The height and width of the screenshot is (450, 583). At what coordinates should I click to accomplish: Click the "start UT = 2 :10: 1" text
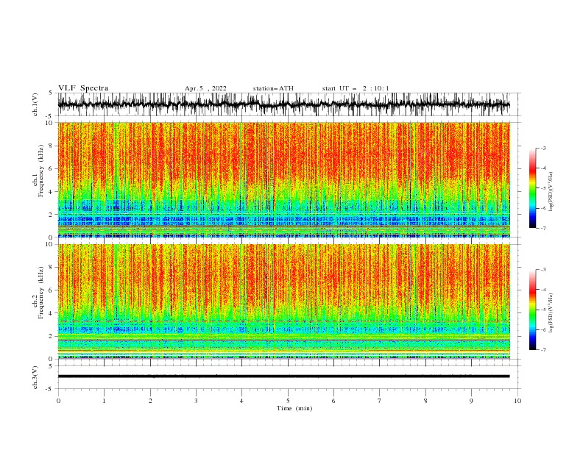tap(356, 88)
